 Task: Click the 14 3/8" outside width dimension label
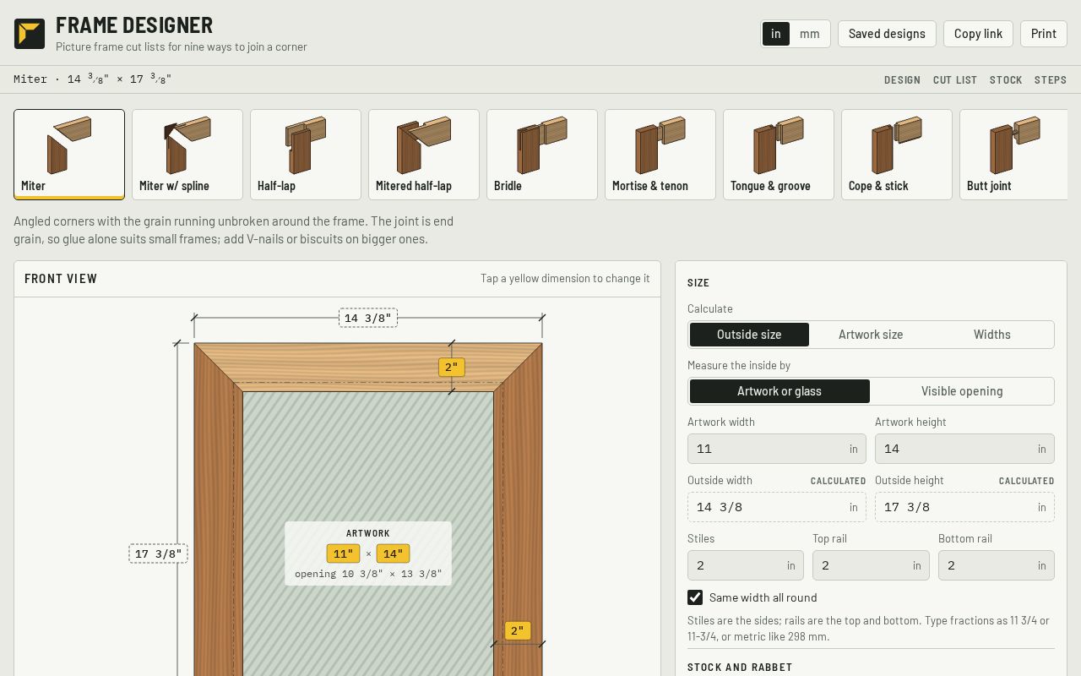pyautogui.click(x=368, y=318)
